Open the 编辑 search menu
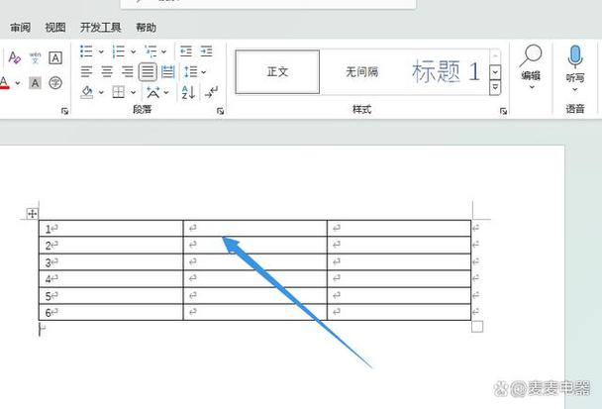 tap(532, 67)
